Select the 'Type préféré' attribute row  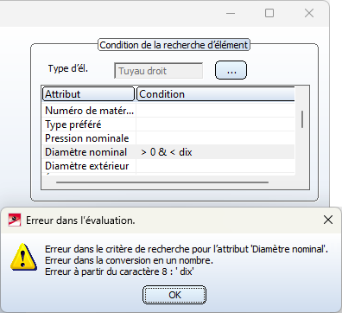(168, 125)
